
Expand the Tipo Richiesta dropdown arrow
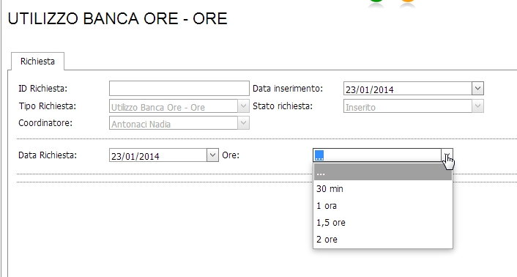click(243, 106)
